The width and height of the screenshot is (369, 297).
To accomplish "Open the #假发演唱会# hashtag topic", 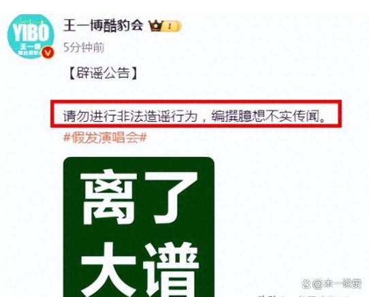I will point(106,137).
